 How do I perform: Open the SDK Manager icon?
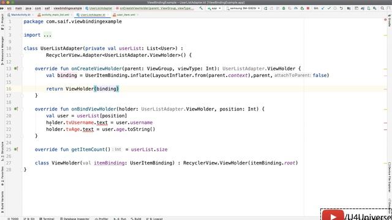coord(374,8)
